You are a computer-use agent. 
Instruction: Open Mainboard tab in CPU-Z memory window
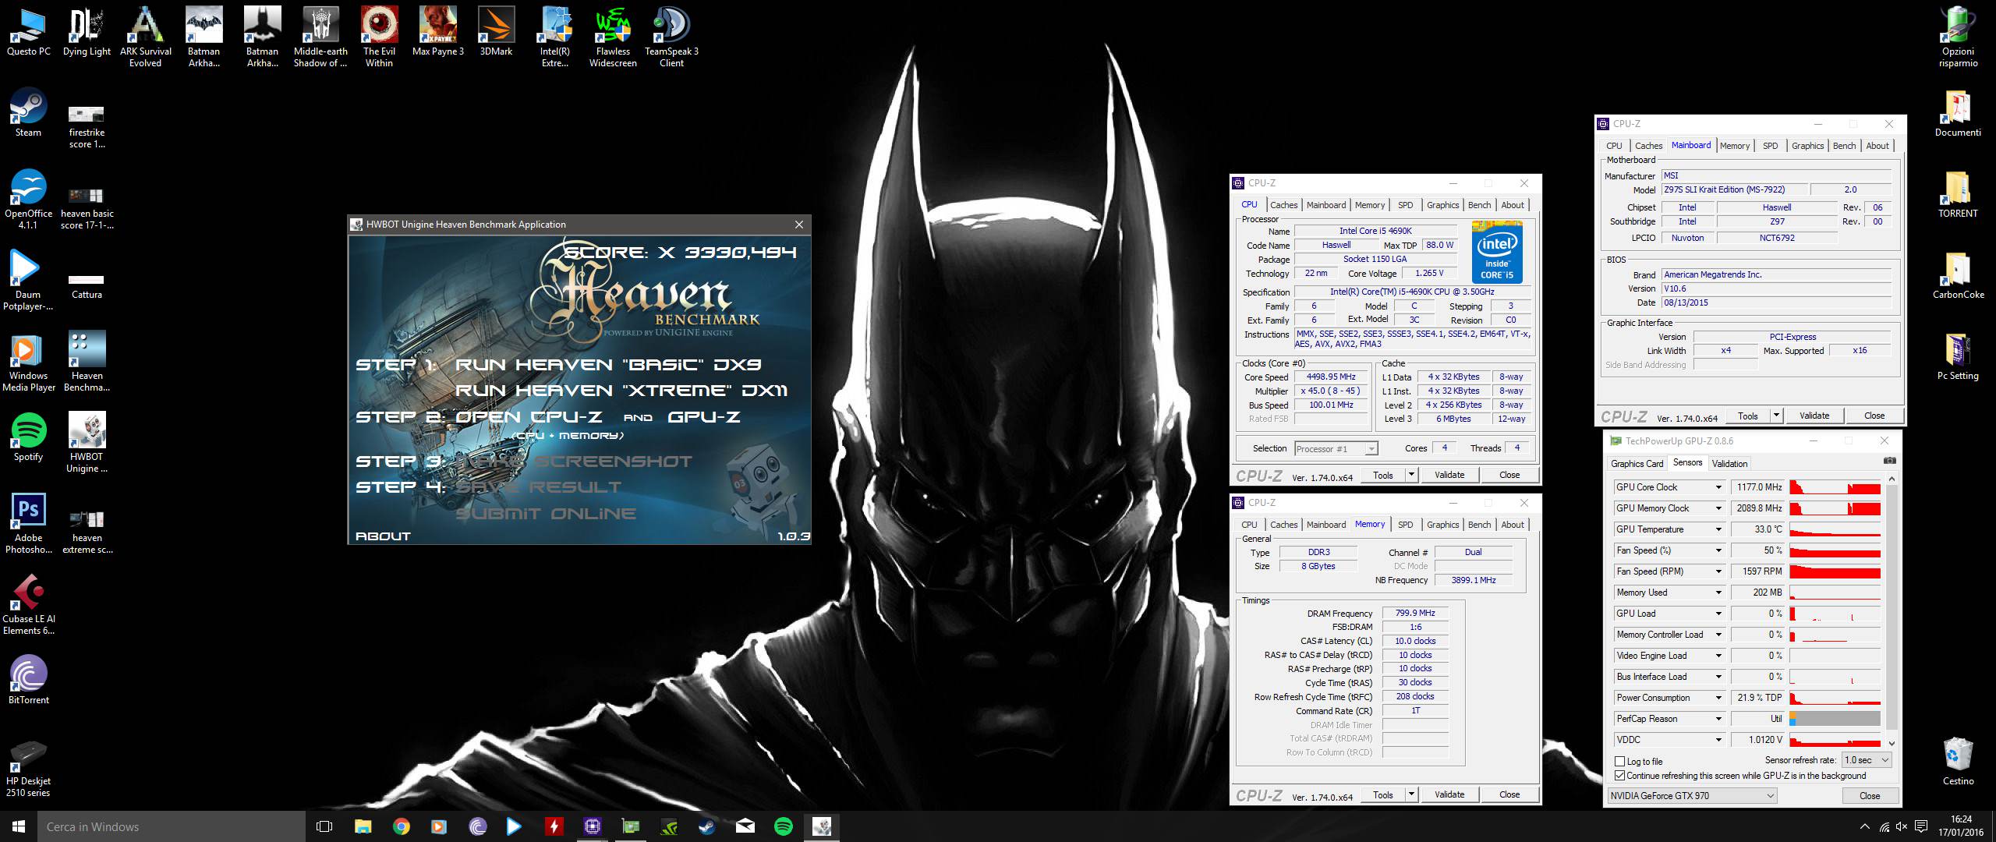coord(1325,525)
